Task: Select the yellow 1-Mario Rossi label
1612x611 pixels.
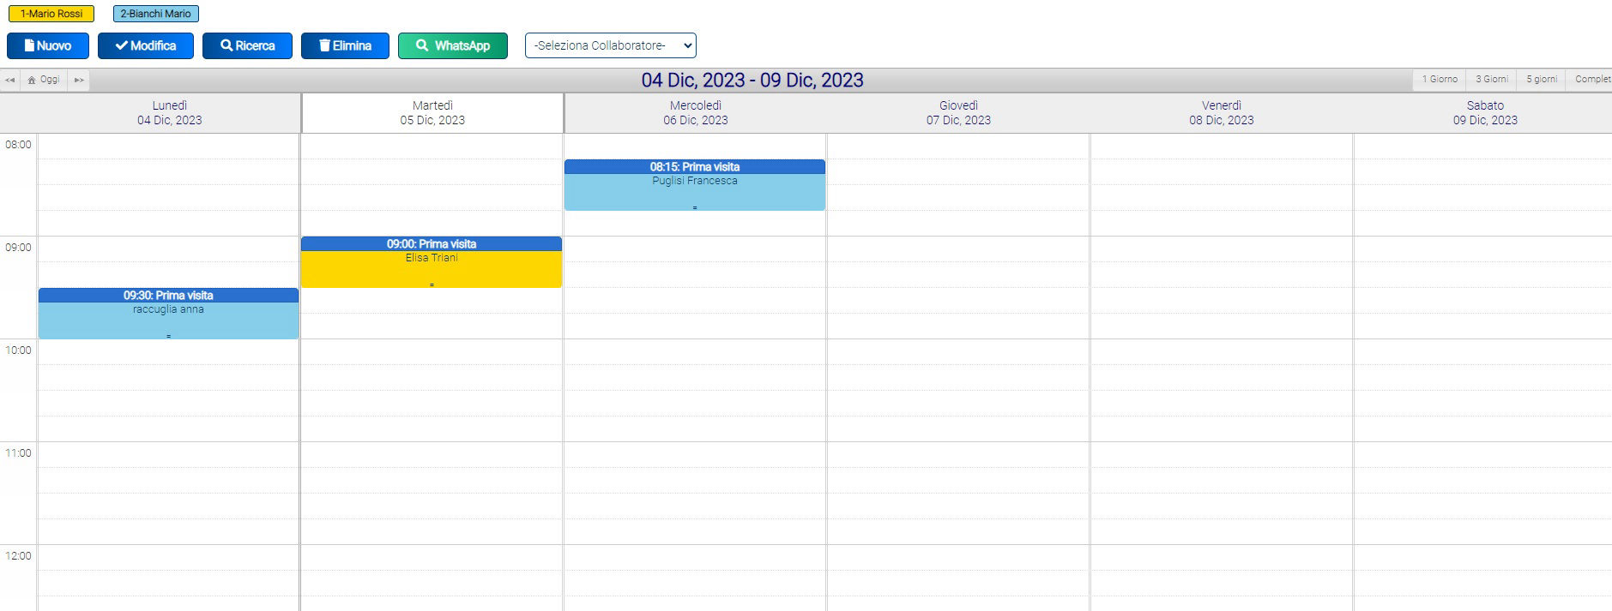Action: click(51, 14)
